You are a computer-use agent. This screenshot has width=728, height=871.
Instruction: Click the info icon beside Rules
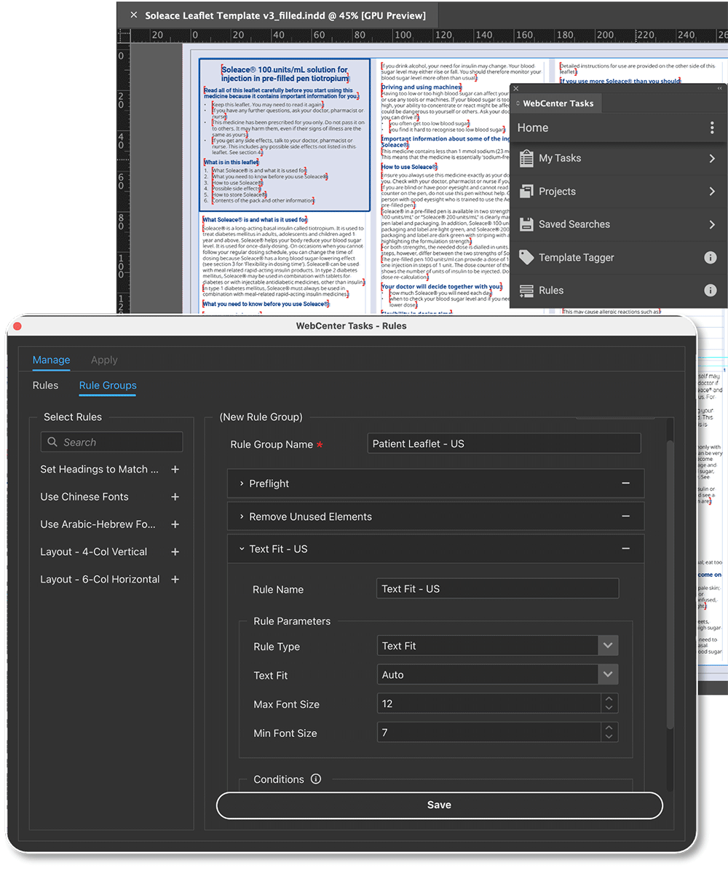711,291
